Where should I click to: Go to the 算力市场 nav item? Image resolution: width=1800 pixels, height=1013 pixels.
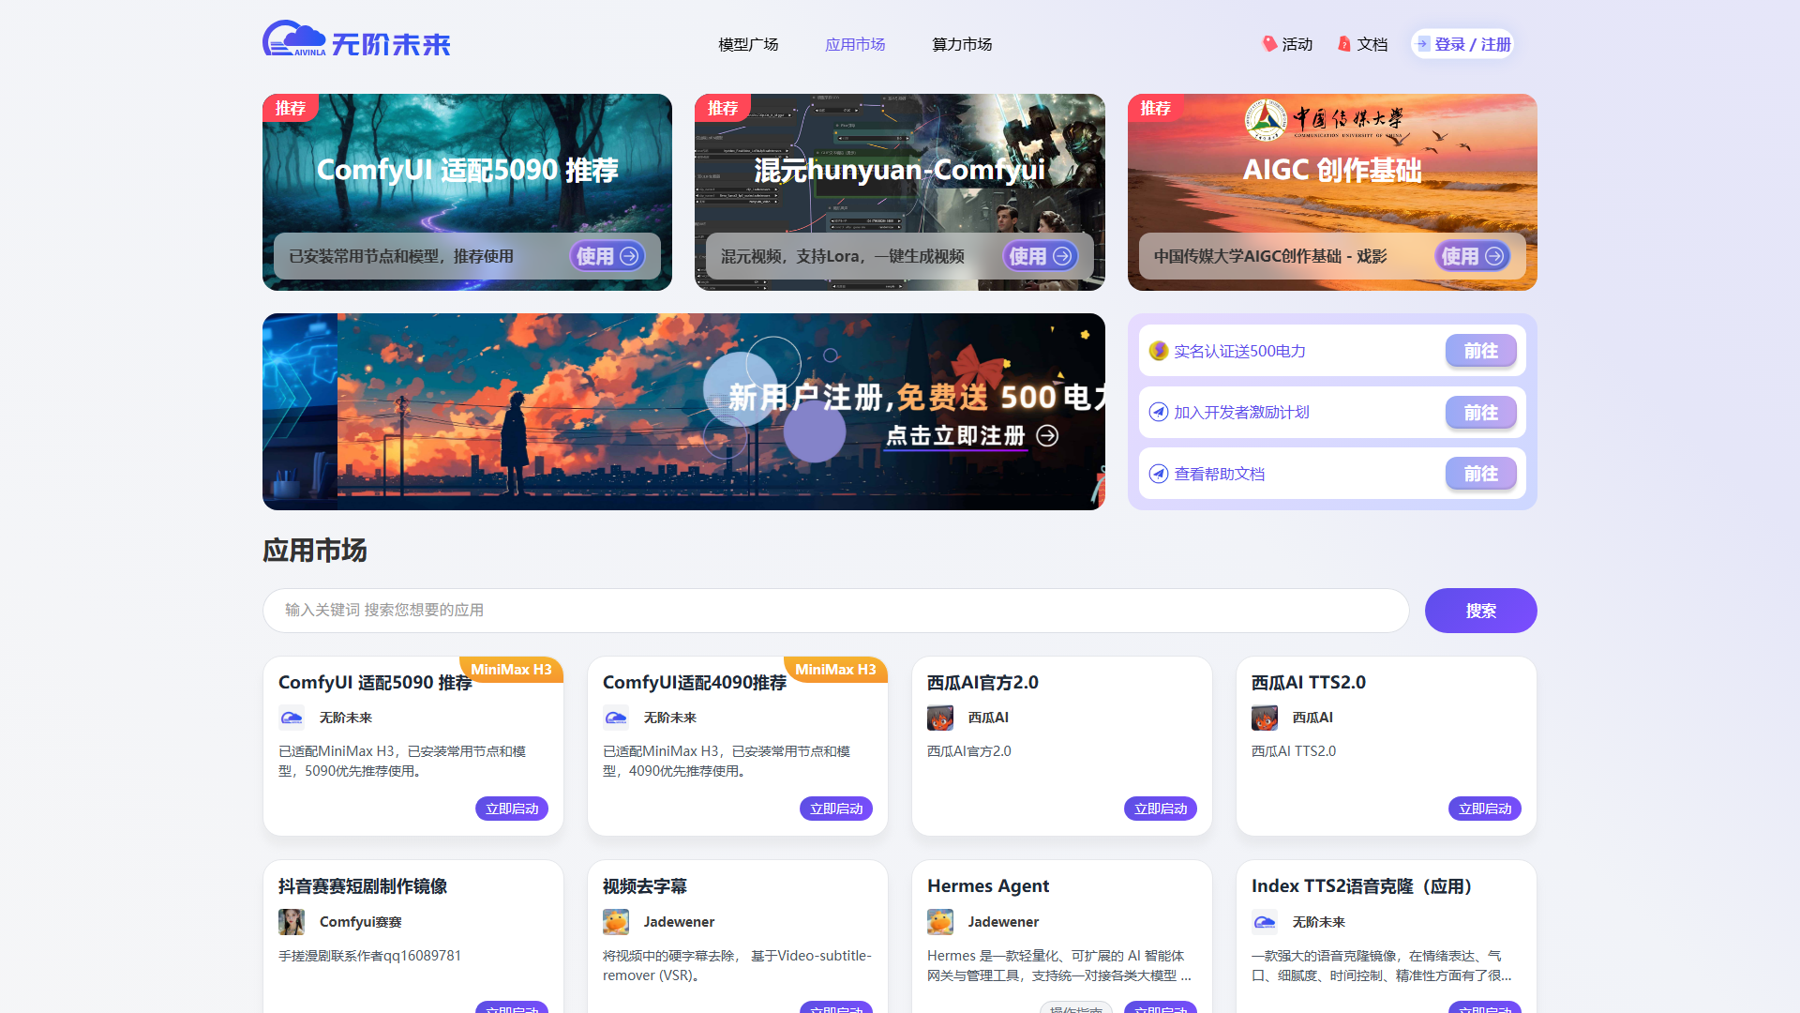[962, 44]
